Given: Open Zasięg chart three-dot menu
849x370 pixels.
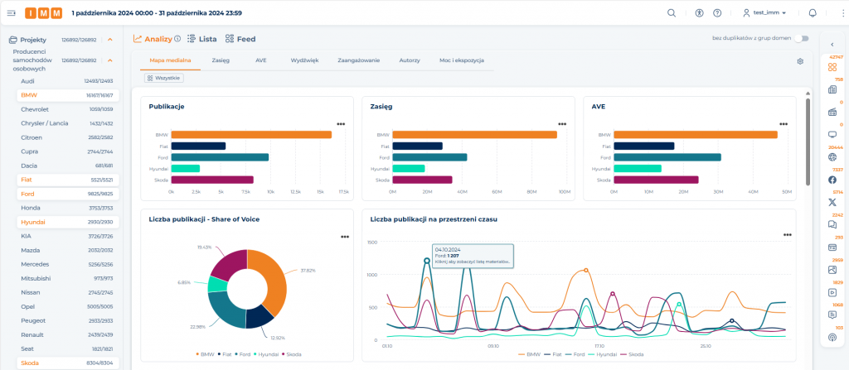Looking at the screenshot, I should pyautogui.click(x=562, y=124).
